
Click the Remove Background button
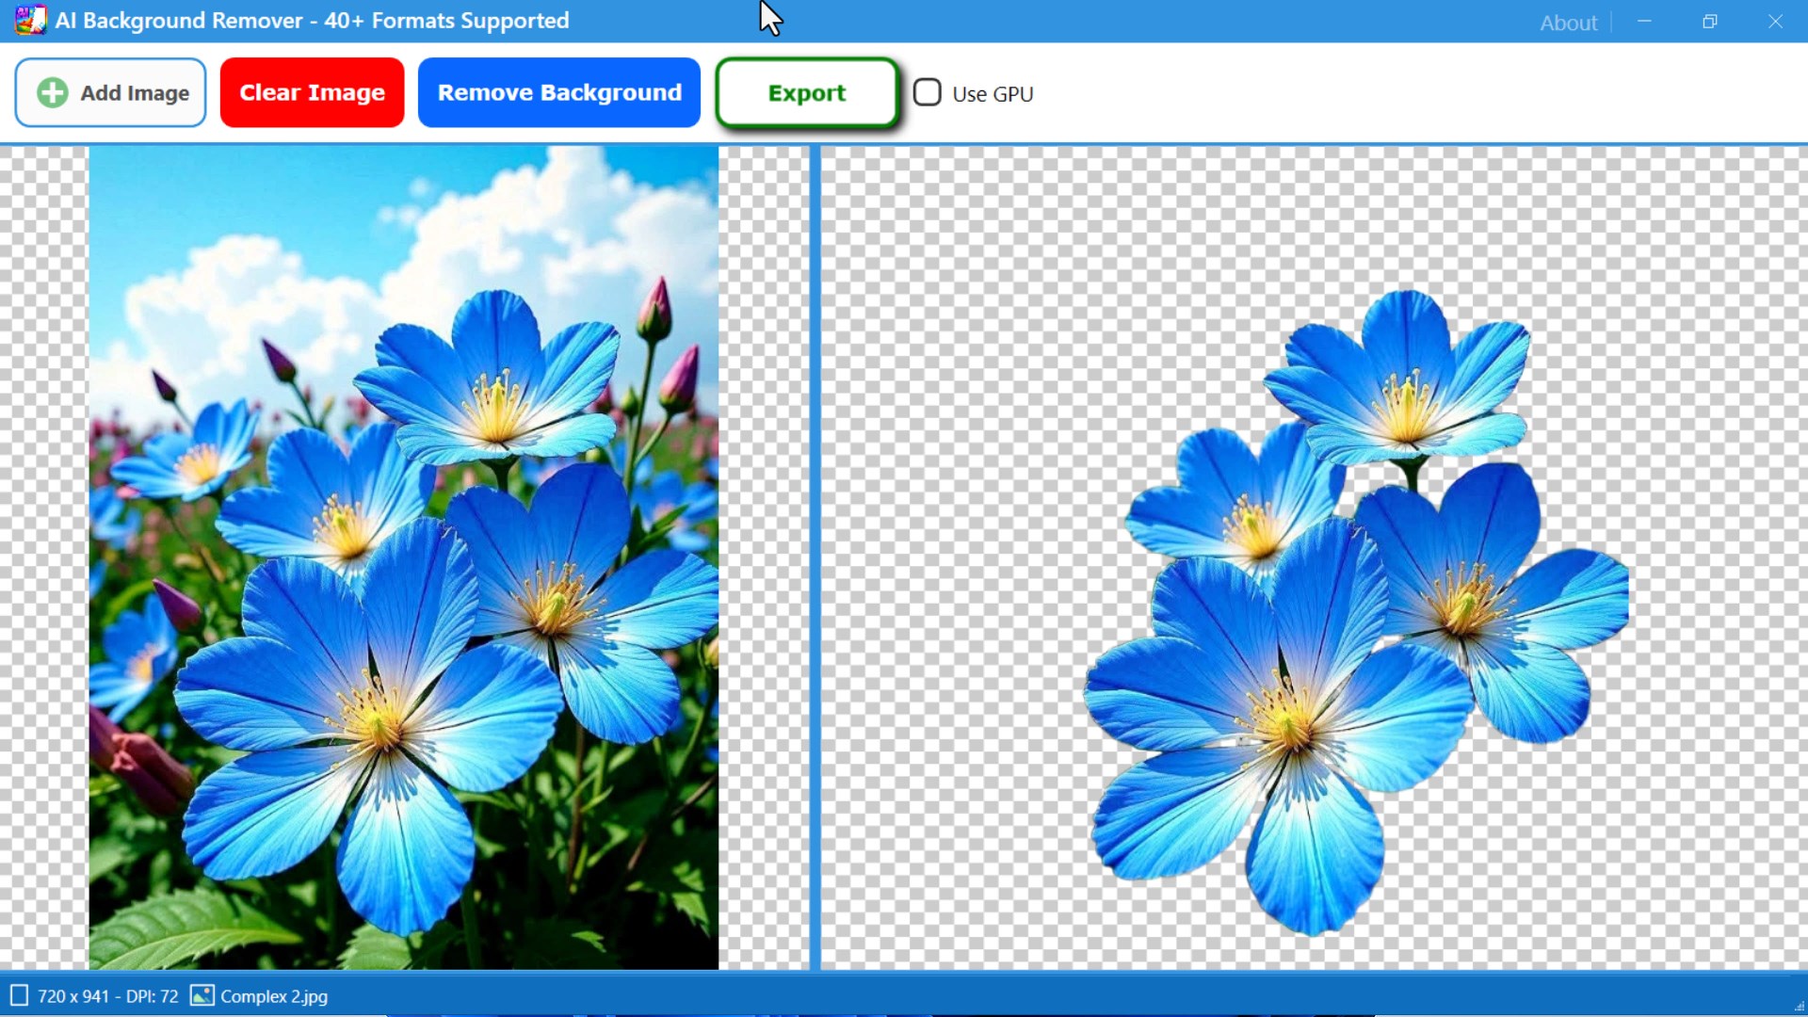coord(559,92)
